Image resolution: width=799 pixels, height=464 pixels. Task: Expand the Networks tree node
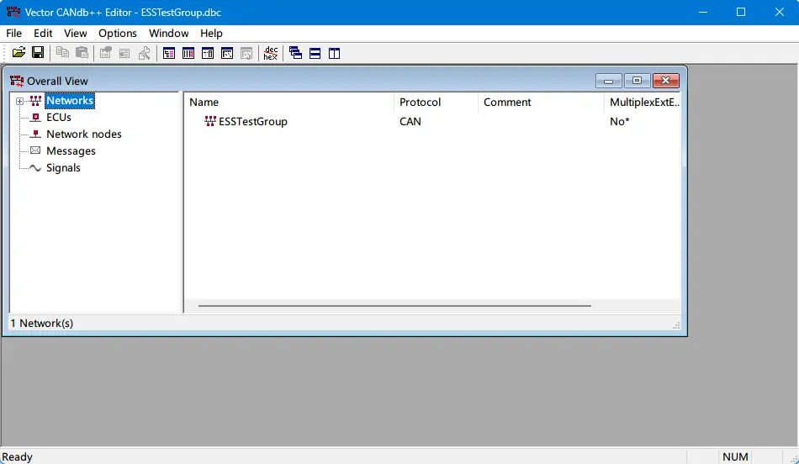(19, 101)
